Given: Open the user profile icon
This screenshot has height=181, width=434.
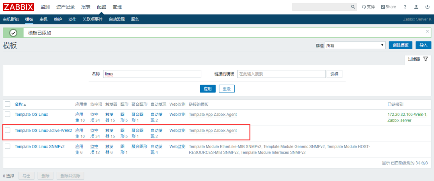Looking at the screenshot, I should pos(416,7).
